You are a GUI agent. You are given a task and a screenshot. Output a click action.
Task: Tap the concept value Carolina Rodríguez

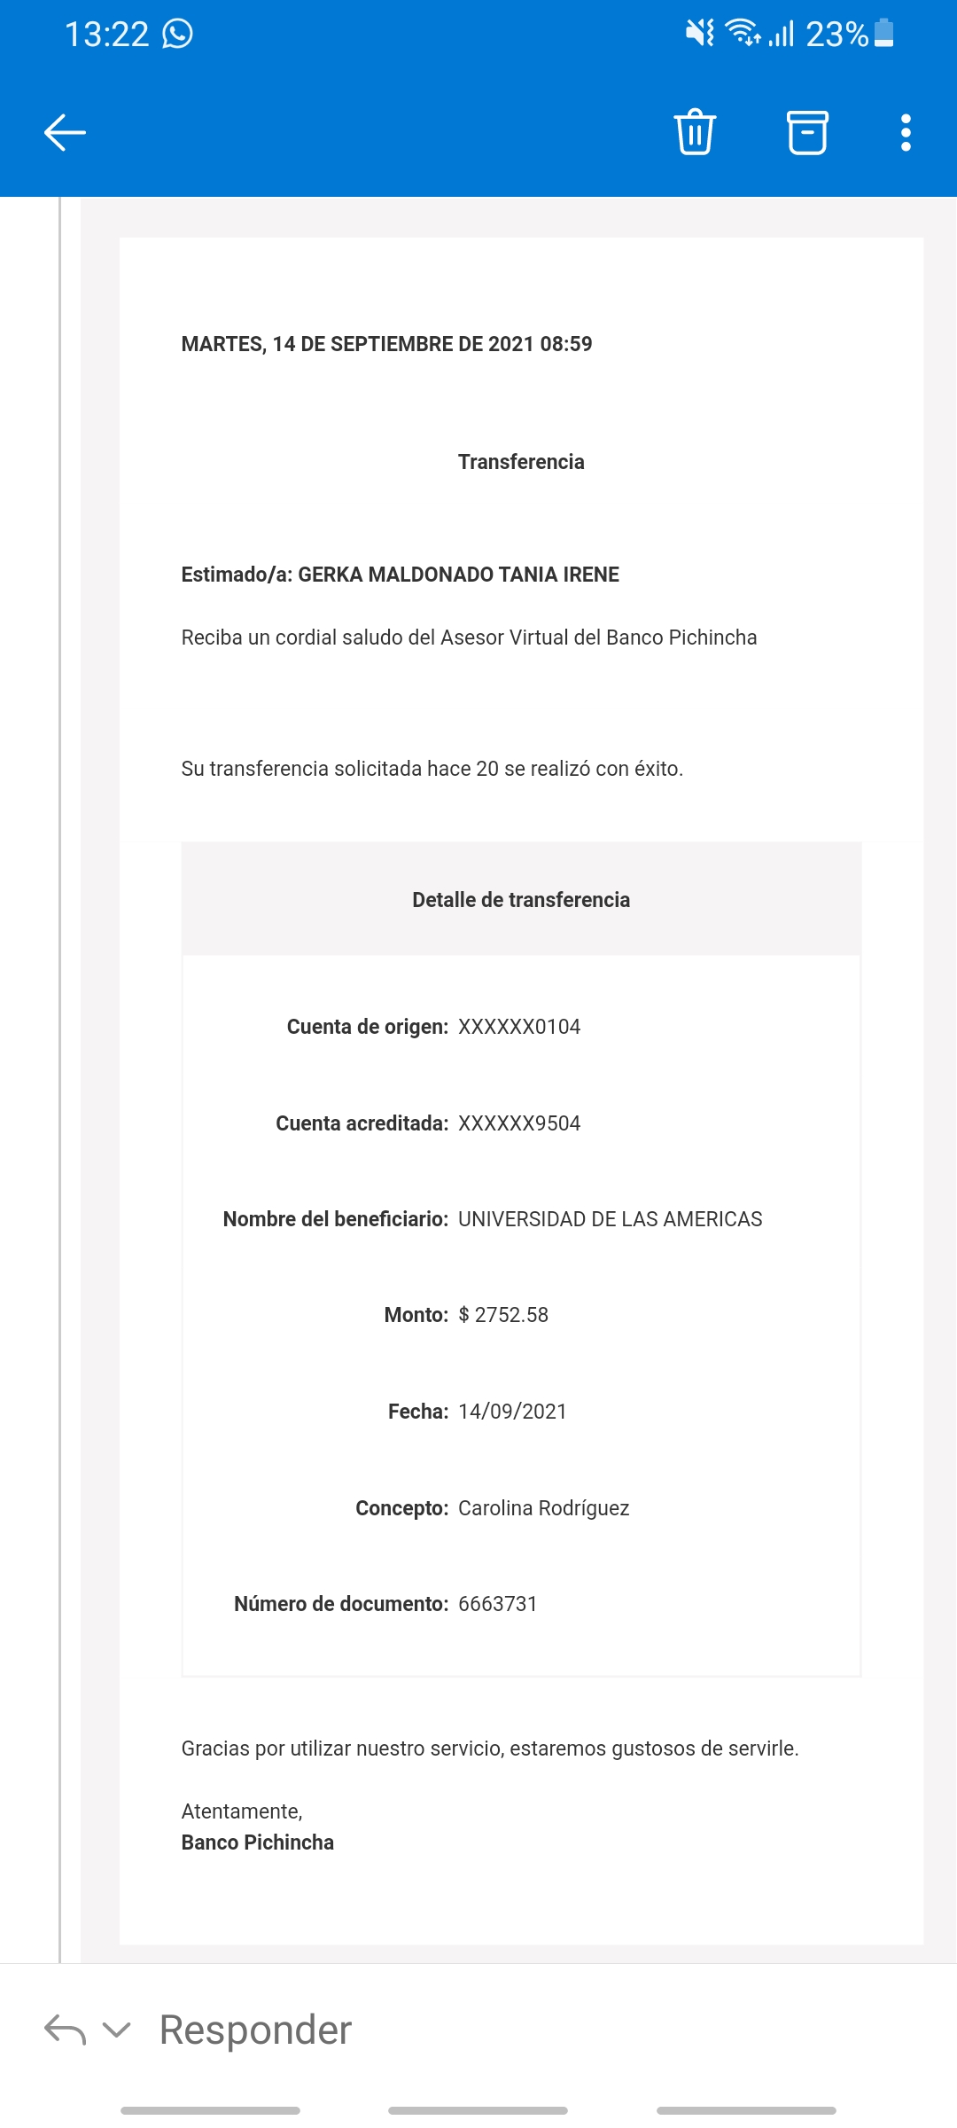click(543, 1508)
